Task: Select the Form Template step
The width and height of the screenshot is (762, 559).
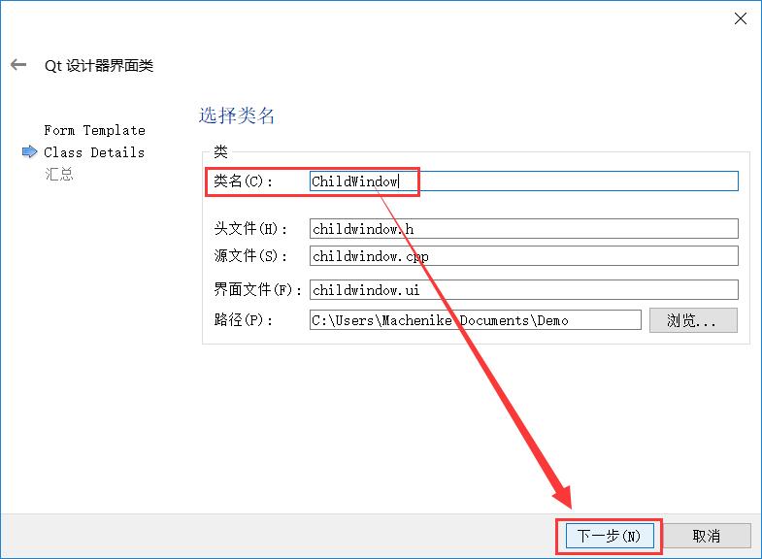Action: pos(94,130)
